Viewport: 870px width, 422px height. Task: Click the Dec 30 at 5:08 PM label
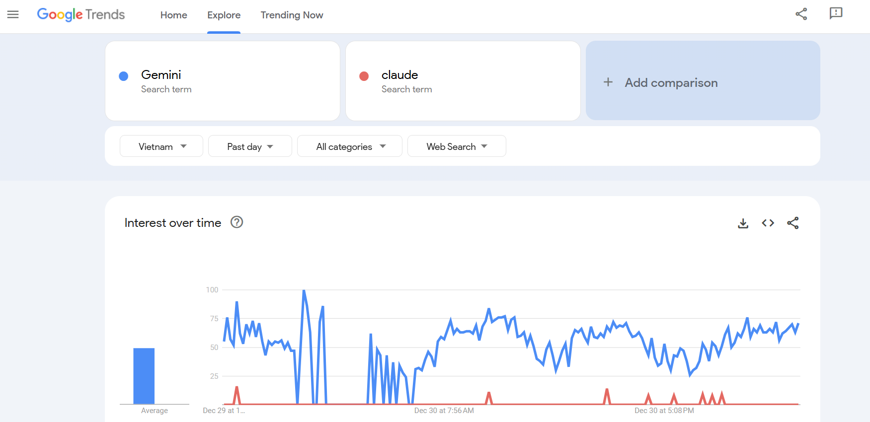point(664,411)
